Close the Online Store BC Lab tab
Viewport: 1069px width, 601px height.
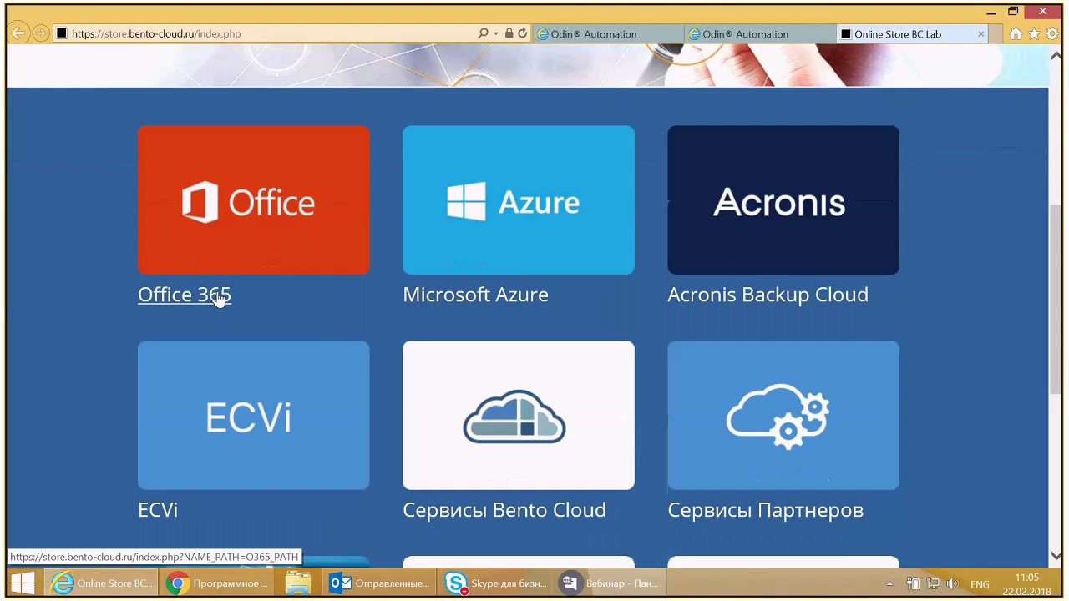pyautogui.click(x=981, y=34)
